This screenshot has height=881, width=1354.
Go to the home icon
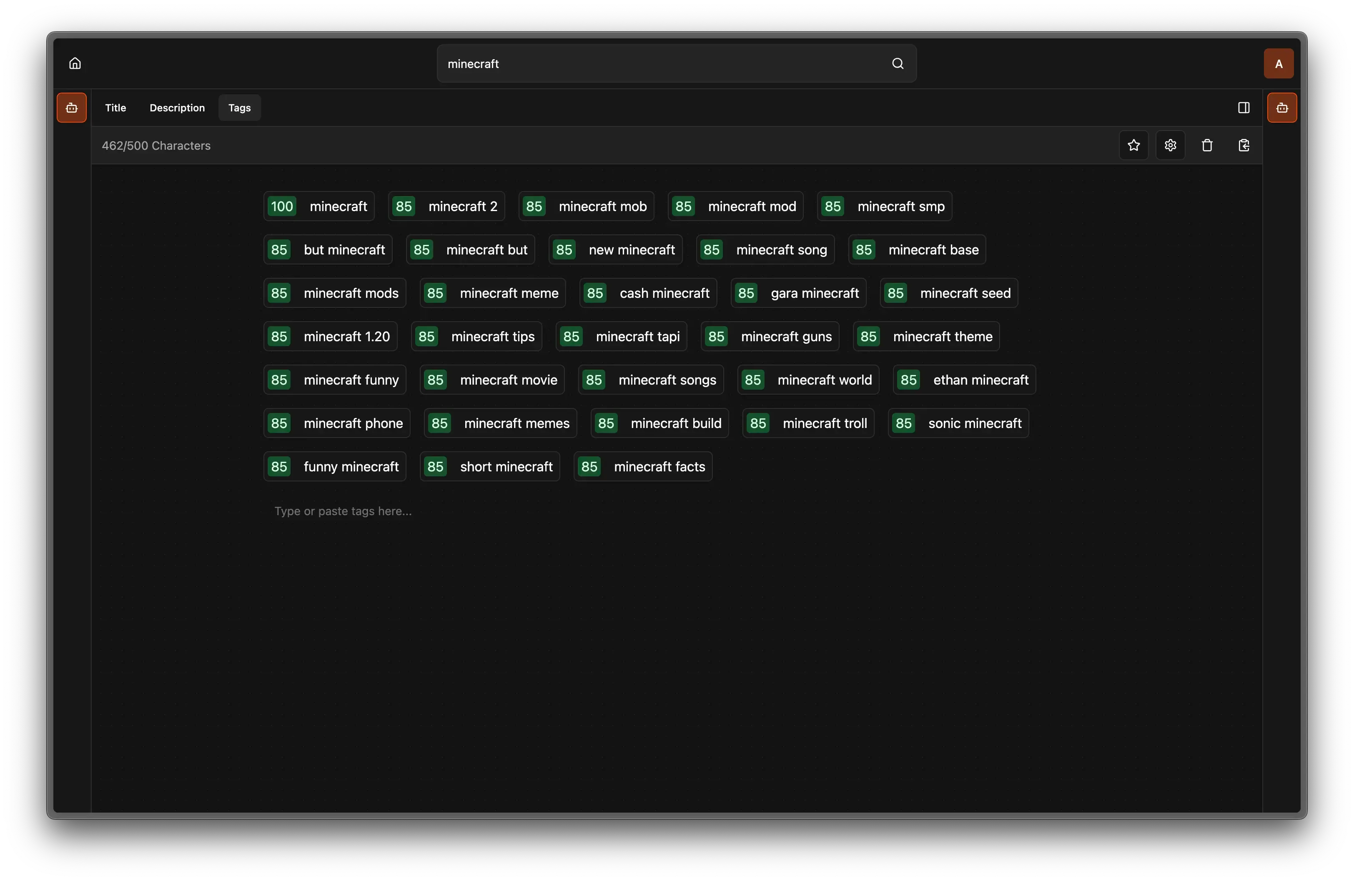[x=75, y=63]
